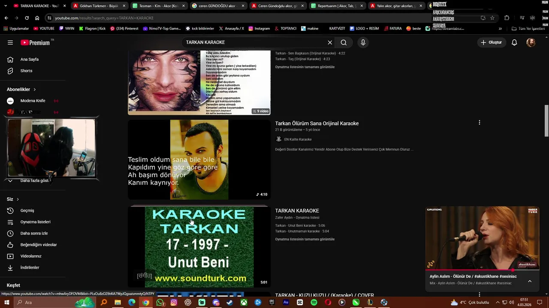Screen dimensions: 549x308
Task: Open the account avatar menu
Action: pos(531,42)
